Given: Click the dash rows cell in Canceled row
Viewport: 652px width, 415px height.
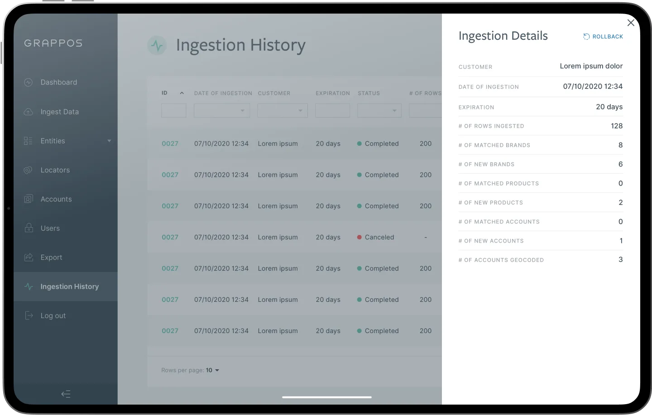Looking at the screenshot, I should (426, 237).
